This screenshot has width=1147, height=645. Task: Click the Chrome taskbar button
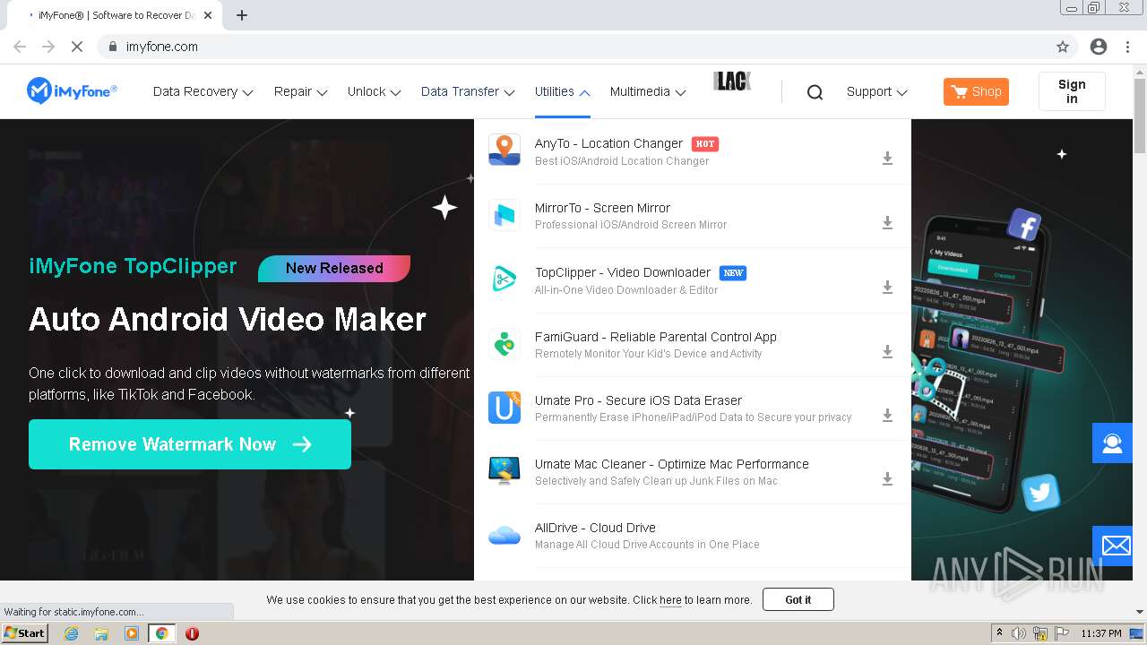(161, 633)
